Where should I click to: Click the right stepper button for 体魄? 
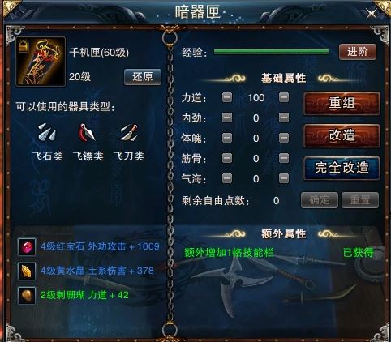pos(284,138)
